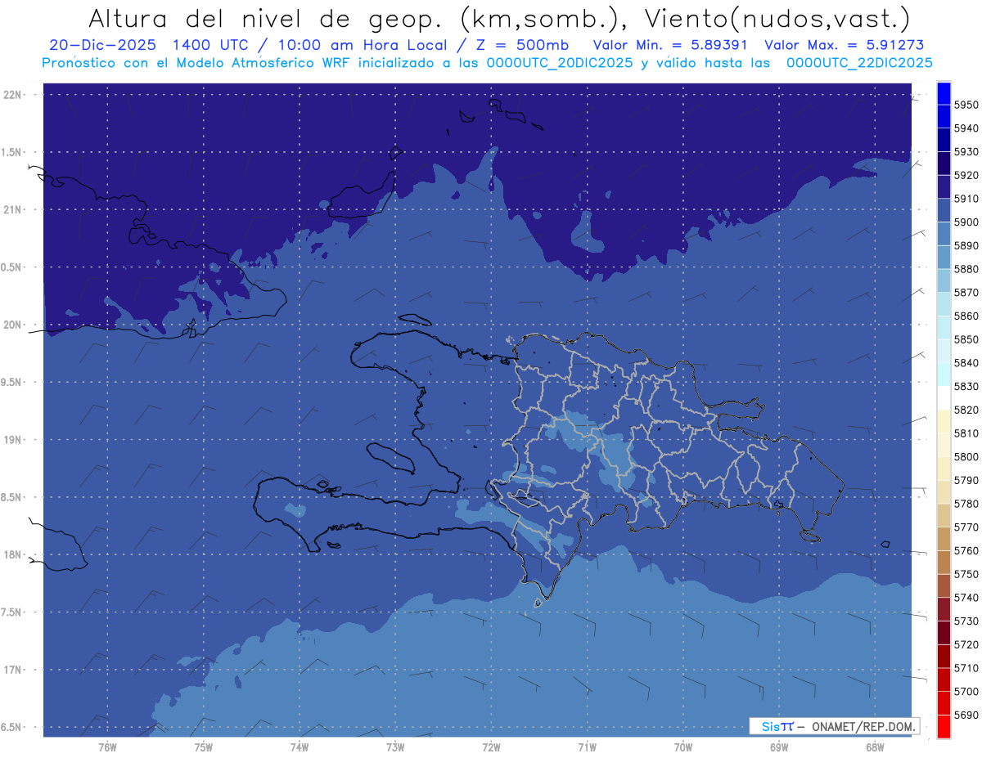Click the 71W longitude axis label

tap(587, 747)
